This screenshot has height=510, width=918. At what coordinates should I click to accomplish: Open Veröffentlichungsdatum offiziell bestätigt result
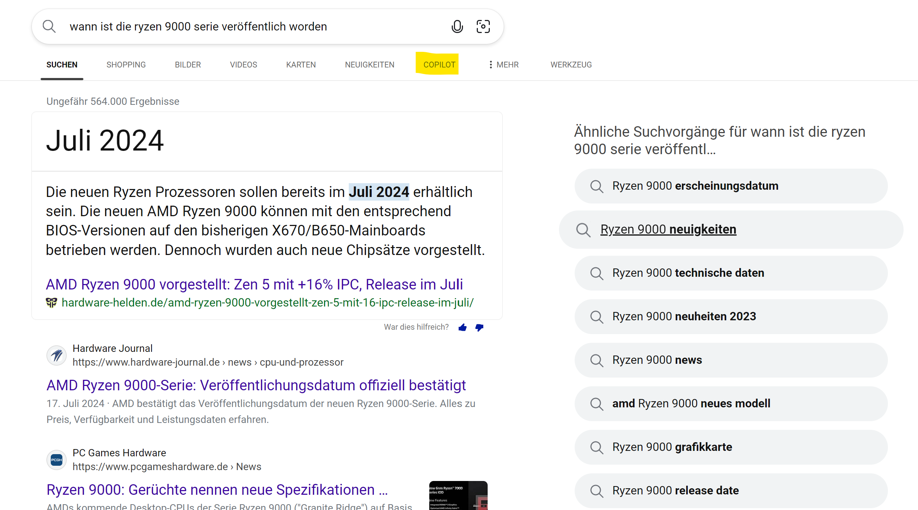256,385
